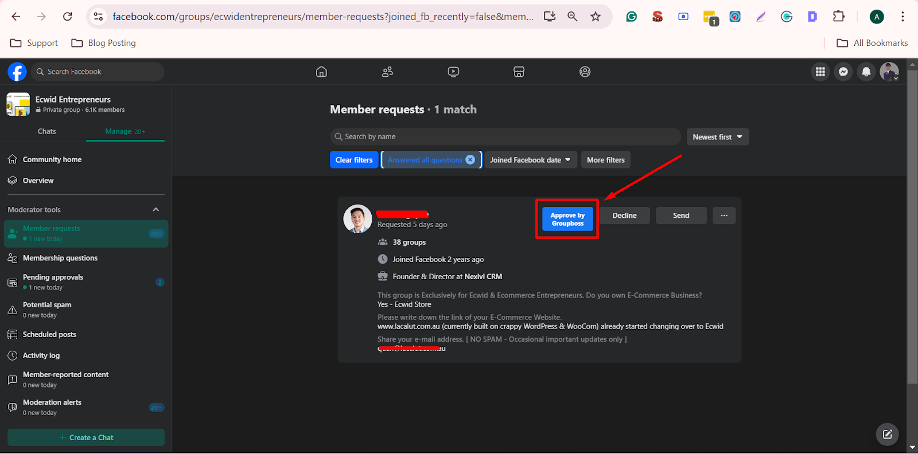Switch to the Chats tab
Screen dimensions: 918x454
(47, 131)
